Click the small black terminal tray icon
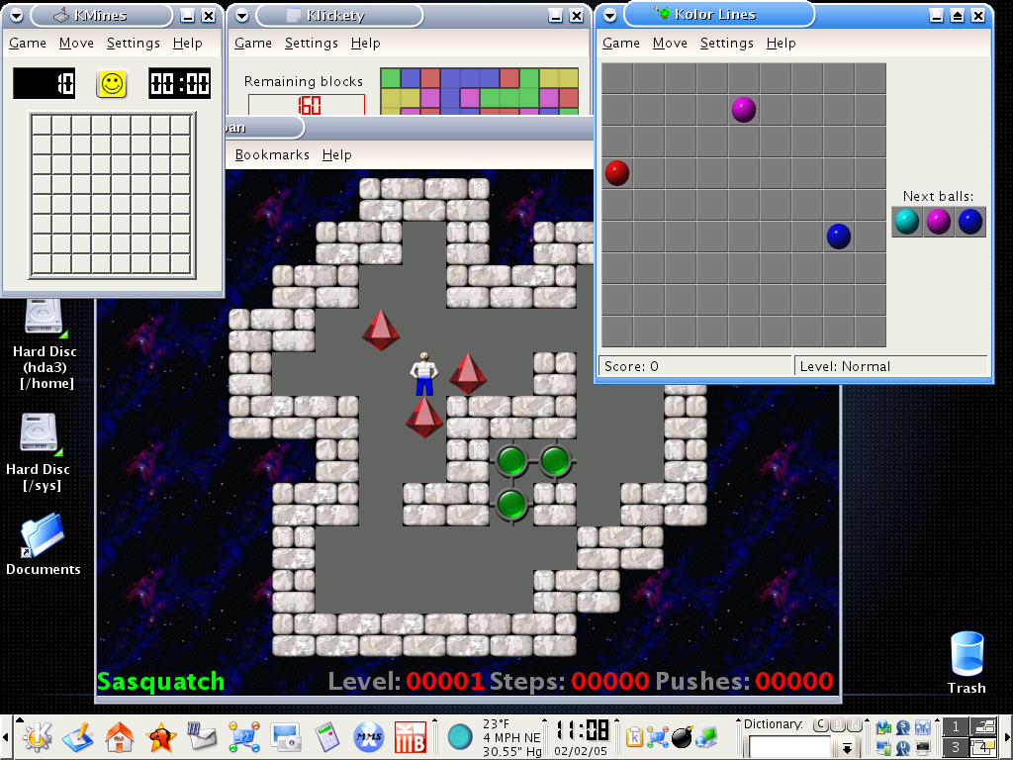 pyautogui.click(x=923, y=748)
